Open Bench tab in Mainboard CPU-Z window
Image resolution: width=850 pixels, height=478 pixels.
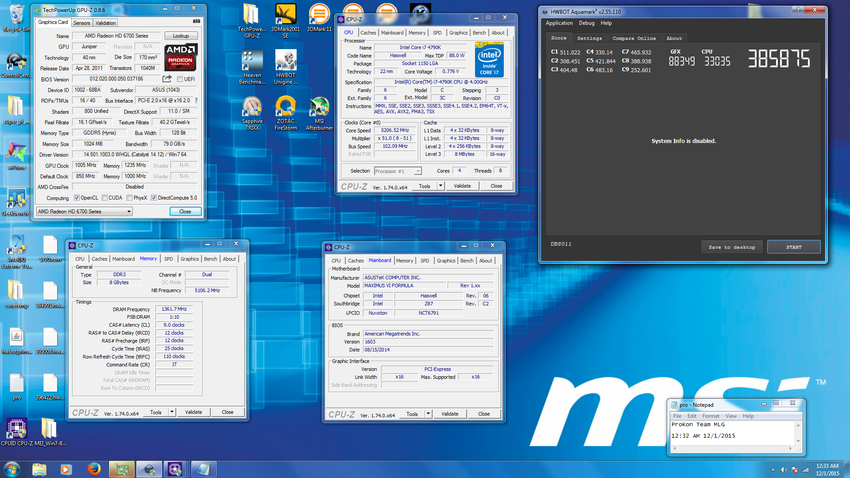[x=467, y=261]
